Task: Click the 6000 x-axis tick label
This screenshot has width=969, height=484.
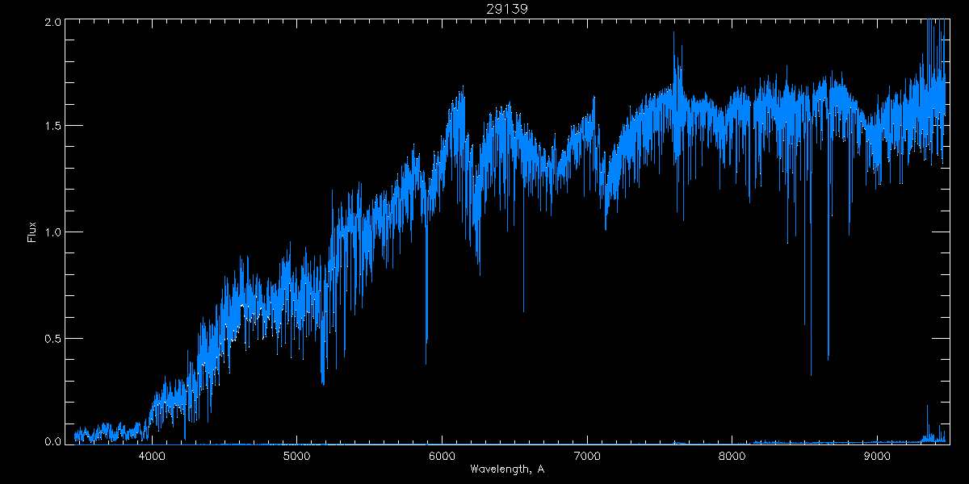Action: coord(443,455)
